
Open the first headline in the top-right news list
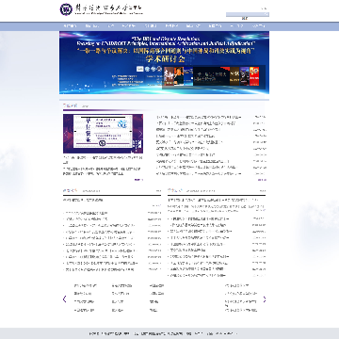point(199,117)
